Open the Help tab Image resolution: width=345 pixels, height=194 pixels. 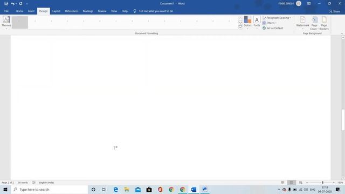(125, 11)
